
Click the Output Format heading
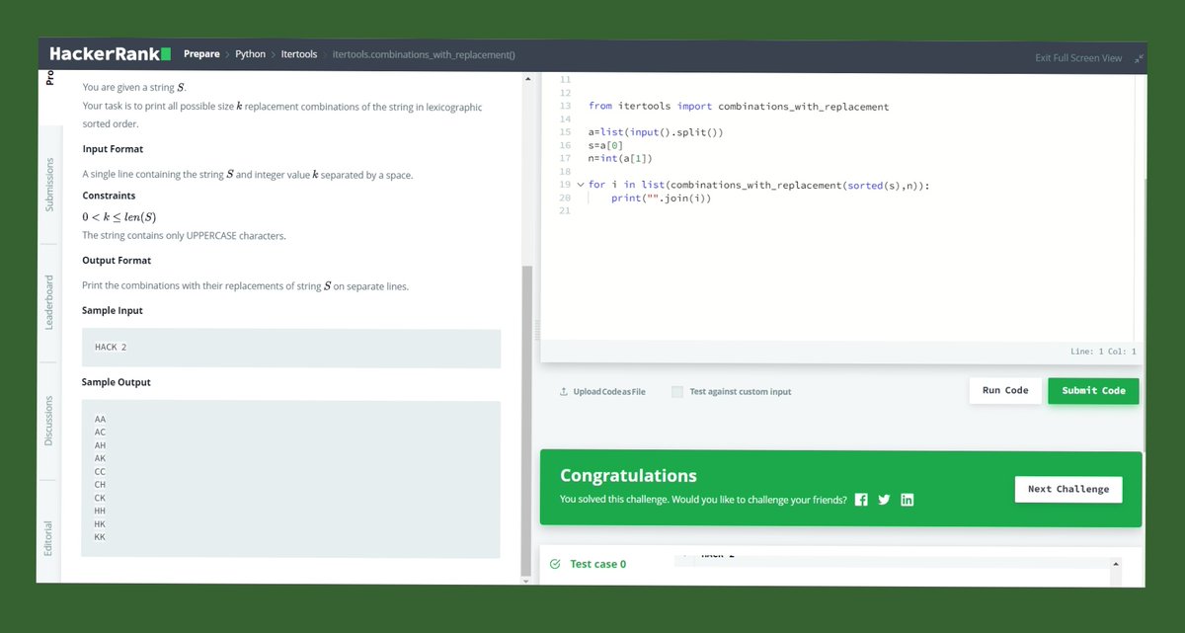coord(117,261)
